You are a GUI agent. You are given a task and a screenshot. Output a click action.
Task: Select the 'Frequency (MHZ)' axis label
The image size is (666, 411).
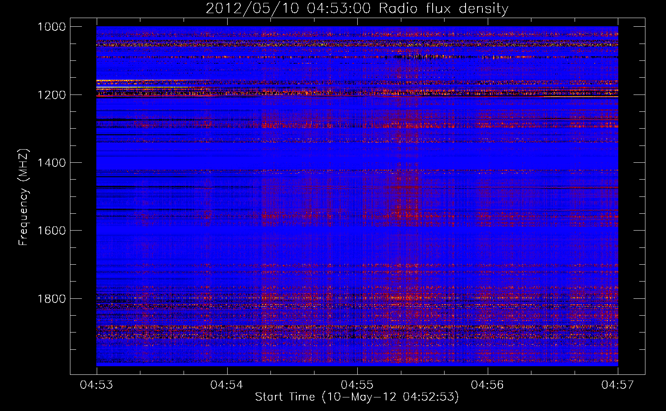click(x=23, y=197)
